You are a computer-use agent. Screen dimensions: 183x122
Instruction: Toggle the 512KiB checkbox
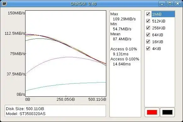pyautogui.click(x=148, y=21)
